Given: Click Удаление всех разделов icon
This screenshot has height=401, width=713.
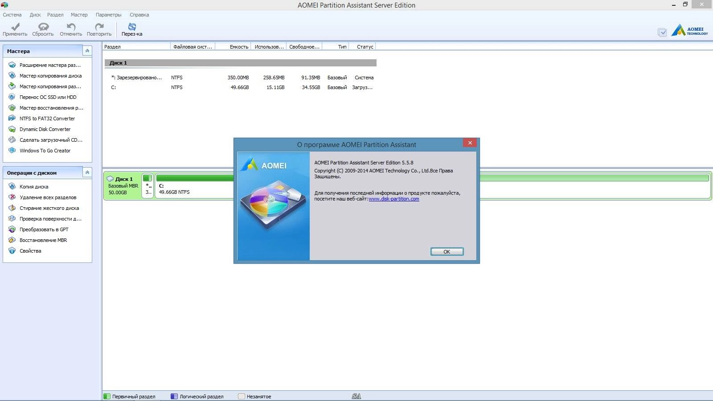Looking at the screenshot, I should [12, 197].
